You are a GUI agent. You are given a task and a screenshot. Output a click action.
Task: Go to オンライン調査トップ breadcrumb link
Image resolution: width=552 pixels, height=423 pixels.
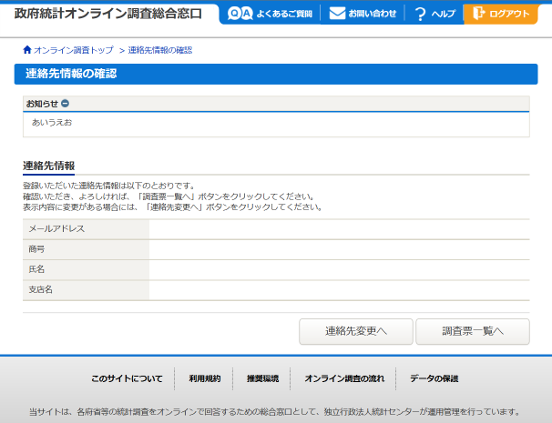74,50
